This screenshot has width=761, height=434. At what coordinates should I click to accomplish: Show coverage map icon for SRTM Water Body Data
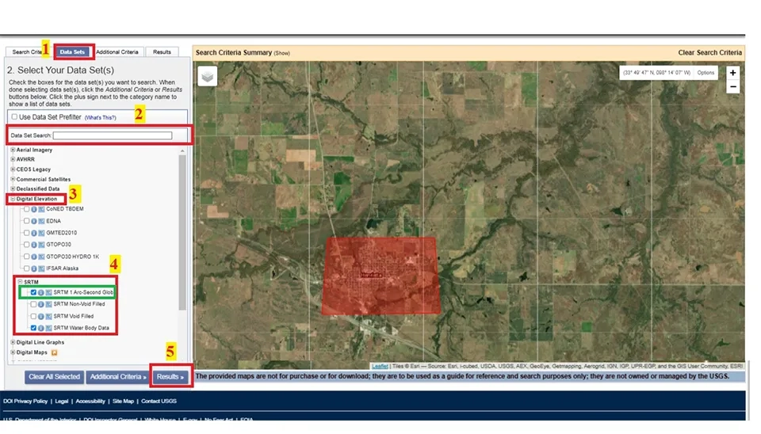point(49,329)
